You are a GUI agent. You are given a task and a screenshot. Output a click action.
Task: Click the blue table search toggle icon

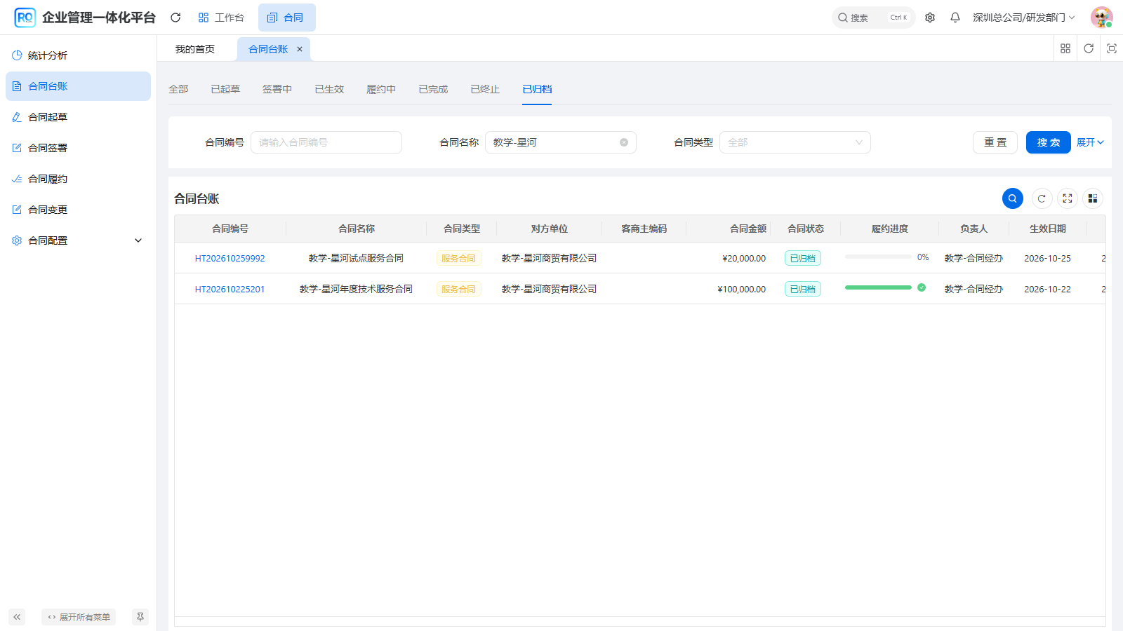coord(1013,198)
